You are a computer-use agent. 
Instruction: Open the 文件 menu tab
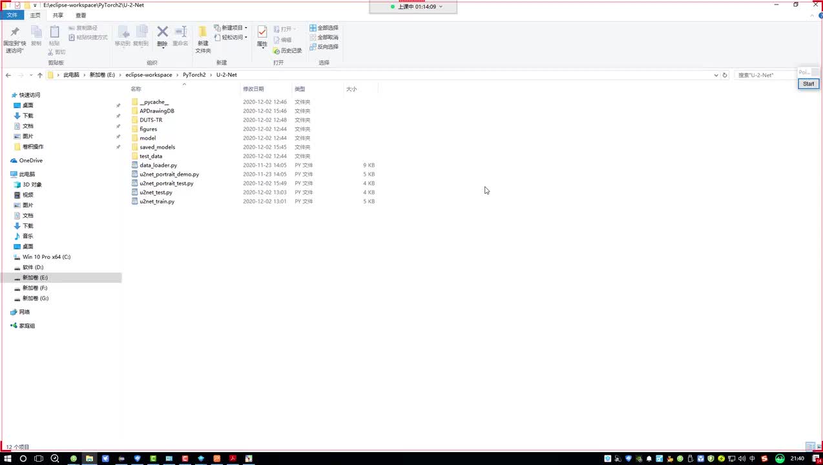click(x=12, y=15)
